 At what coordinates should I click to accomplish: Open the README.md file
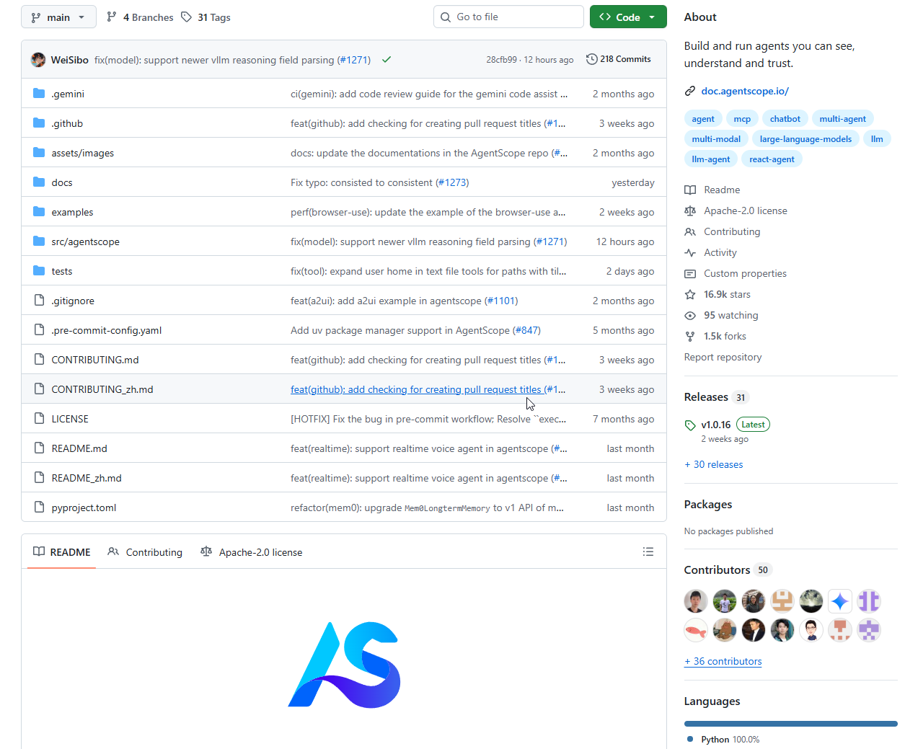79,448
